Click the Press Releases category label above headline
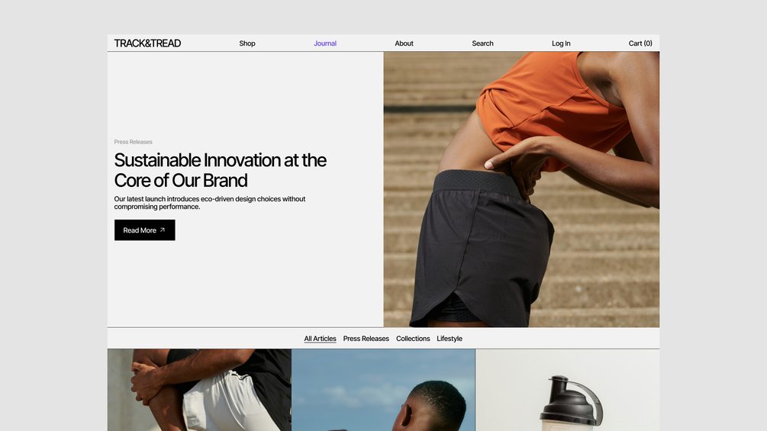767x431 pixels. click(133, 142)
